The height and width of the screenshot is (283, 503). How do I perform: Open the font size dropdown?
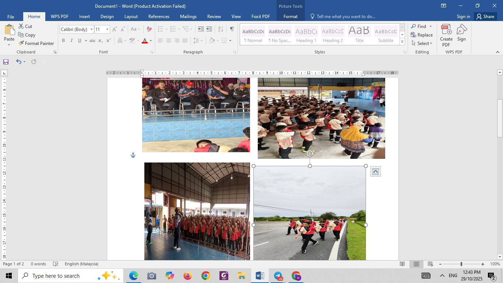107,29
